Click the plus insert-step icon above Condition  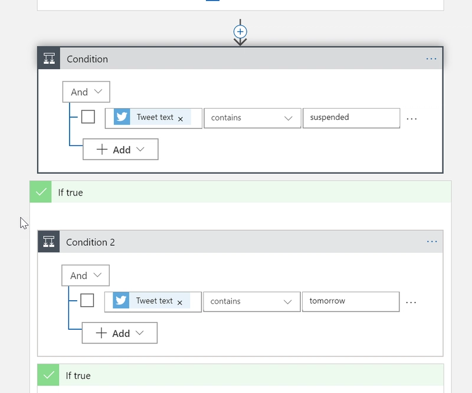pyautogui.click(x=240, y=31)
